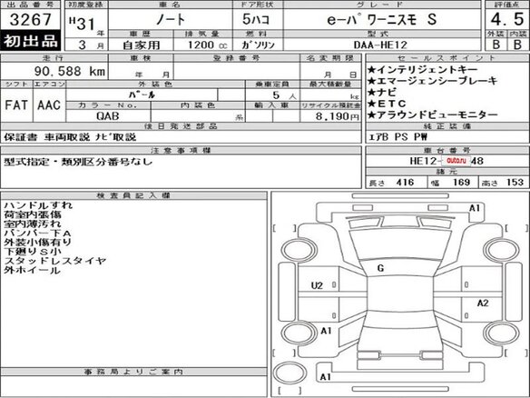530x398 pixels.
Task: Click length value 416
Action: pos(405,183)
